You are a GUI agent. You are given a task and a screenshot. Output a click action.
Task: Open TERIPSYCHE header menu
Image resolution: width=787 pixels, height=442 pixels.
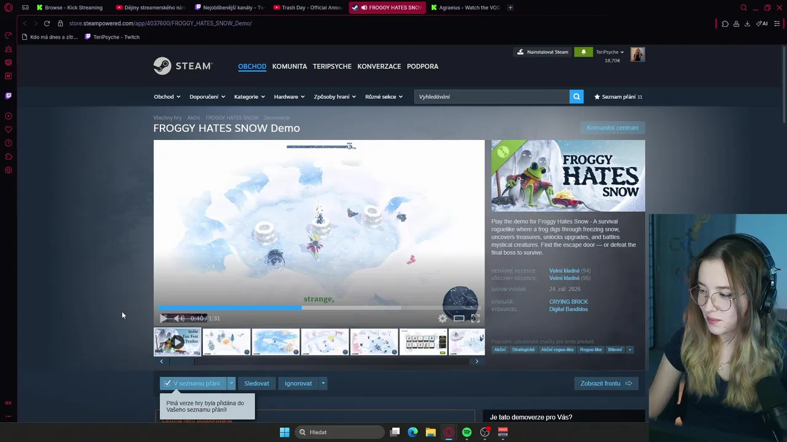pyautogui.click(x=332, y=66)
